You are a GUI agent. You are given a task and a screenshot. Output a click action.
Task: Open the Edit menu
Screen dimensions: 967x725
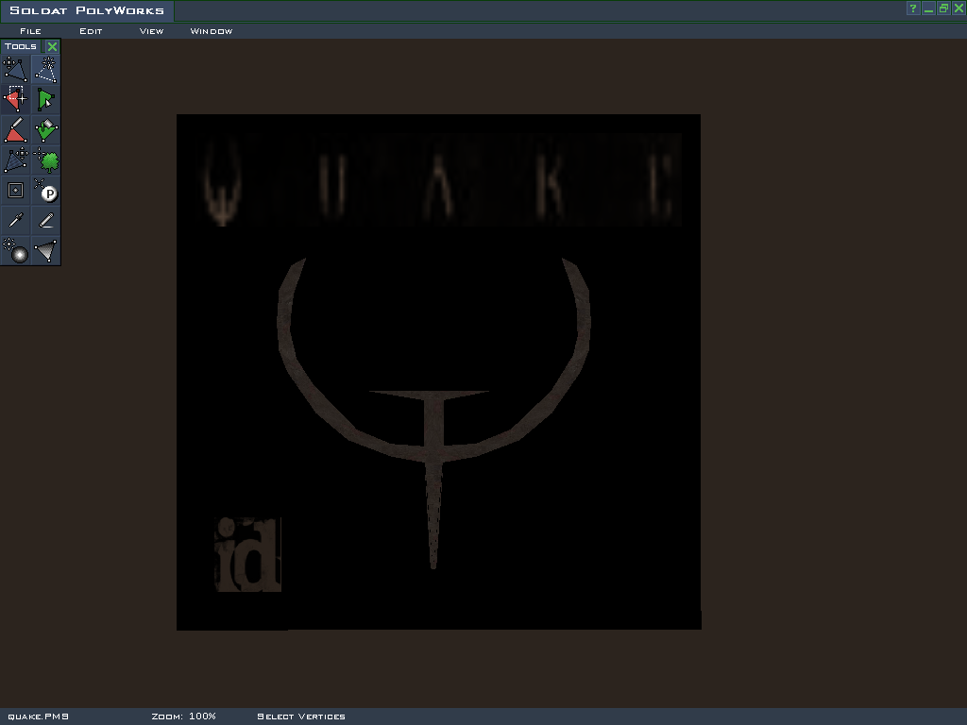click(91, 31)
